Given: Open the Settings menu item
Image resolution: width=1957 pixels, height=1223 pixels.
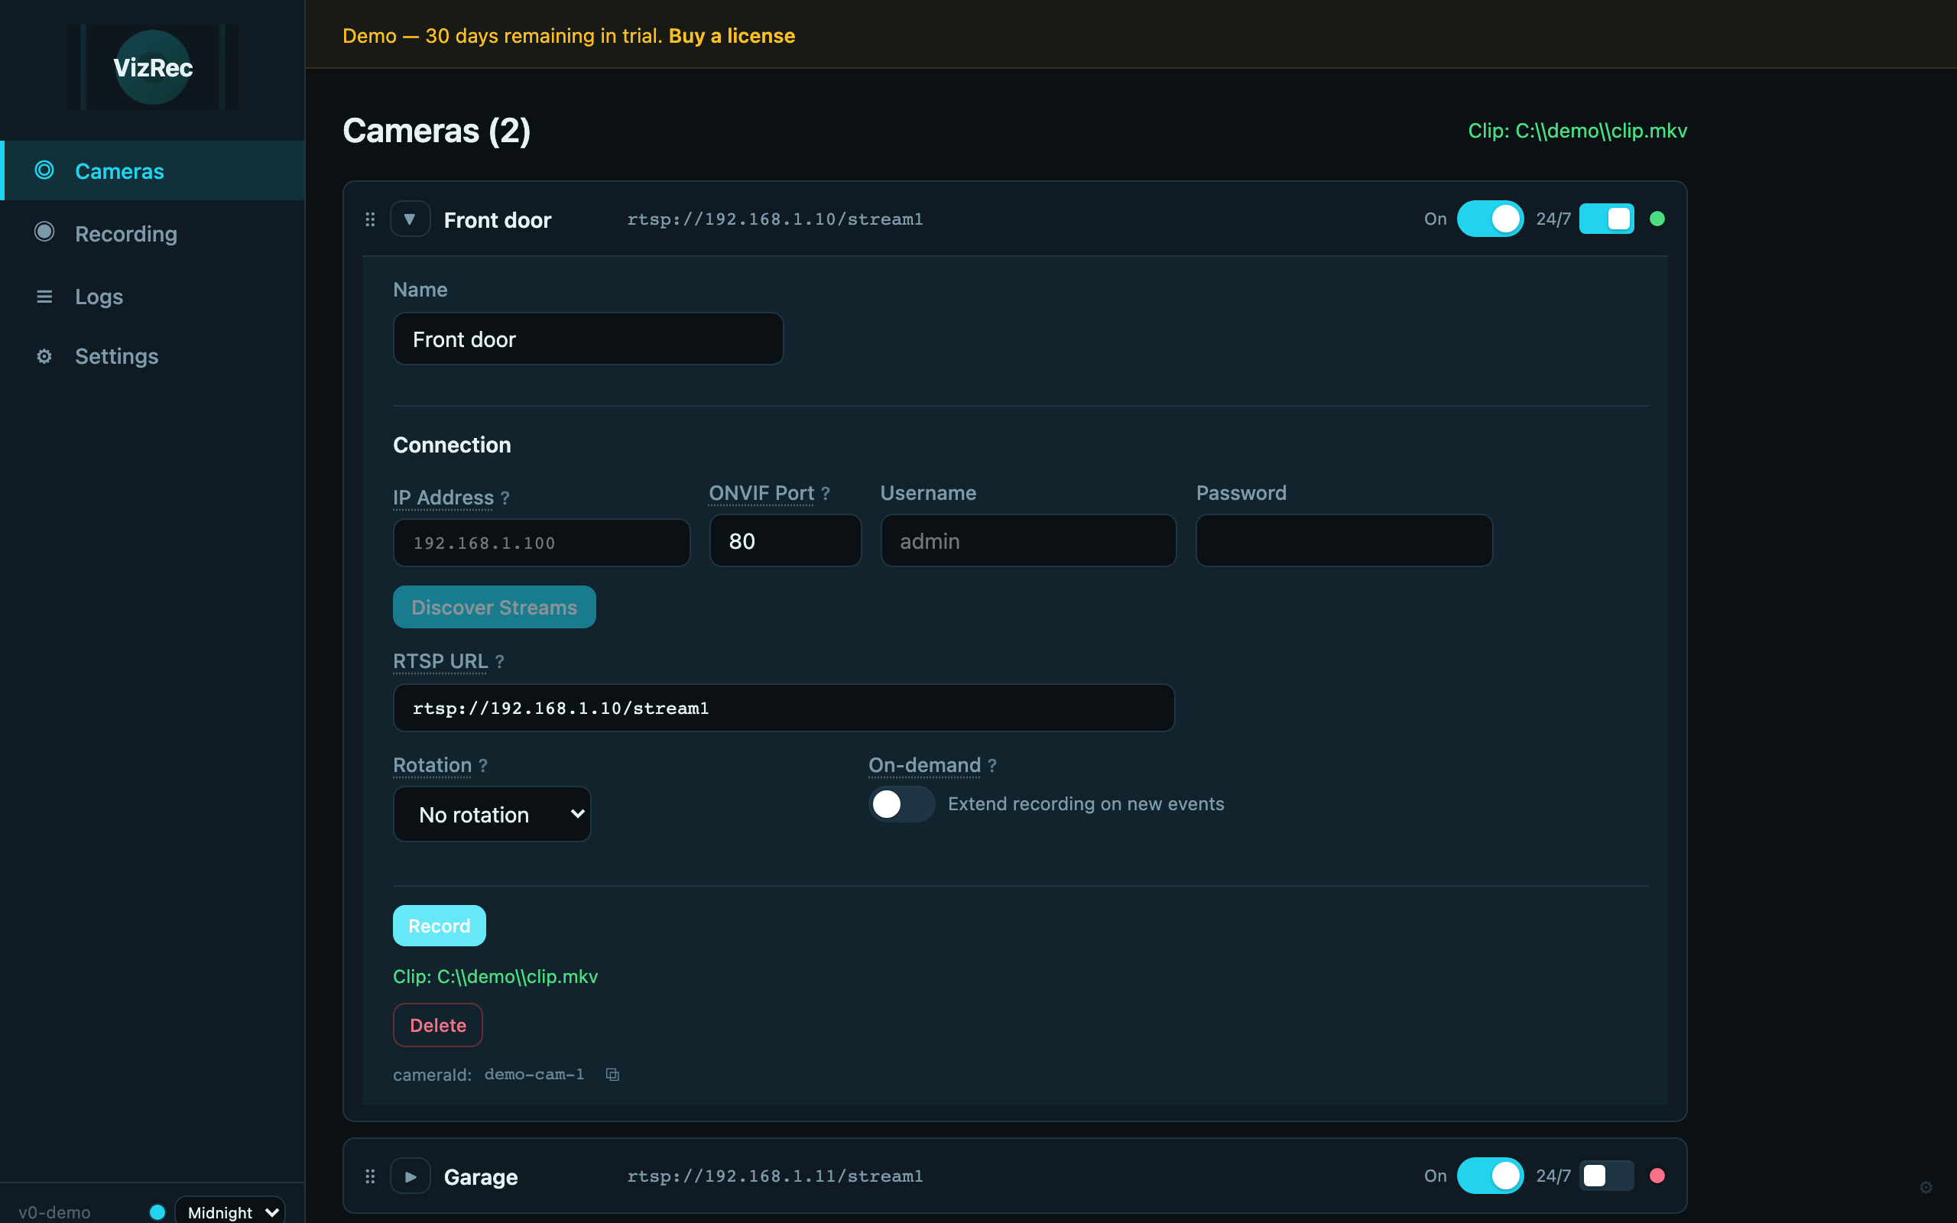Looking at the screenshot, I should [153, 356].
